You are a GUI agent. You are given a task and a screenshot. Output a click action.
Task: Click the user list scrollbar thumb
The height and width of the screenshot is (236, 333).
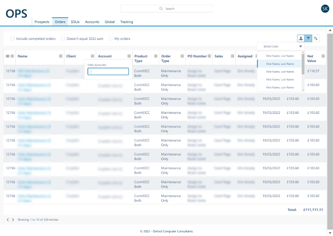[x=303, y=64]
